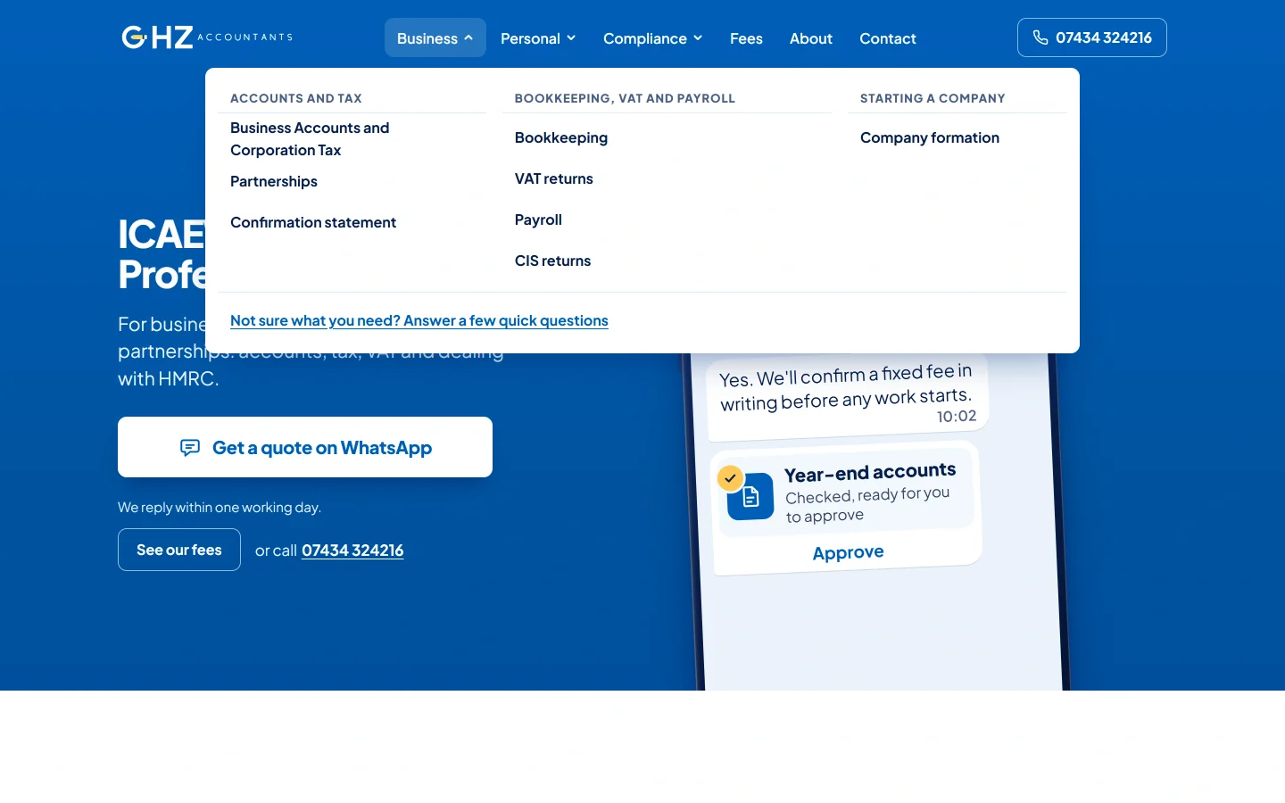
Task: Click the GHZ Accountants logo
Action: point(207,37)
